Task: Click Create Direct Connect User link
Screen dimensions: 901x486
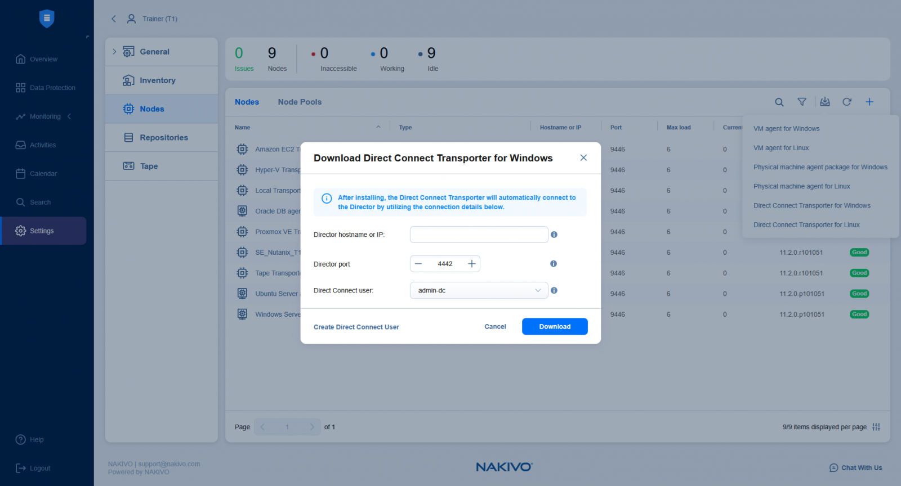Action: [356, 327]
